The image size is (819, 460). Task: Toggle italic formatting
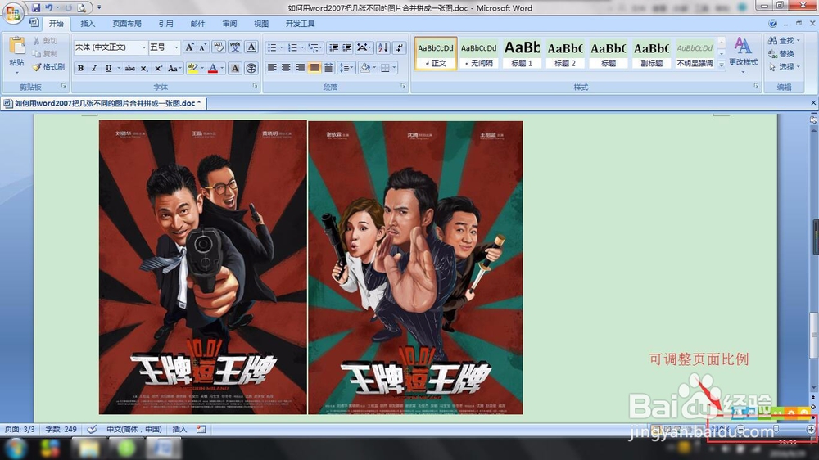94,69
